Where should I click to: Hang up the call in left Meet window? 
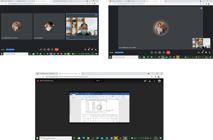coord(57,49)
